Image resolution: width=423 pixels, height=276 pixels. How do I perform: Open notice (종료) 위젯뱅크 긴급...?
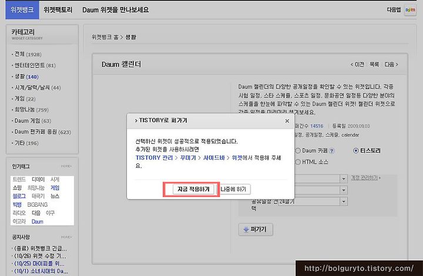40,248
